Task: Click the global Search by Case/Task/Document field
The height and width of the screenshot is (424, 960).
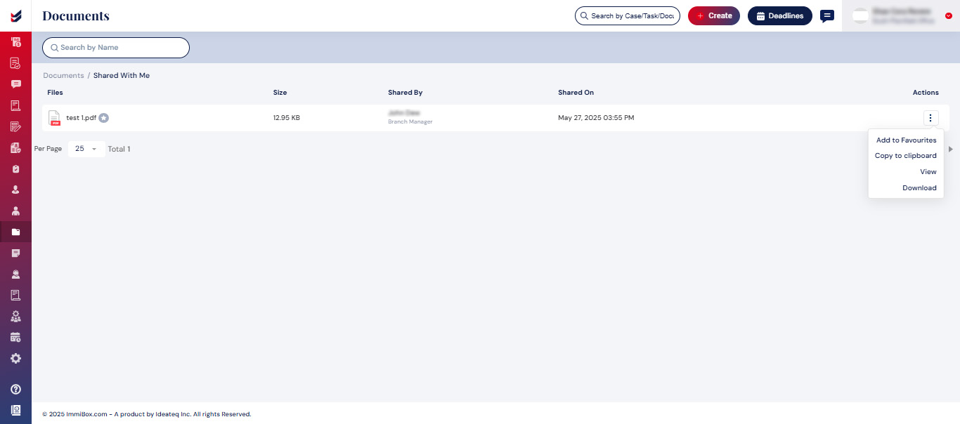Action: click(x=628, y=15)
